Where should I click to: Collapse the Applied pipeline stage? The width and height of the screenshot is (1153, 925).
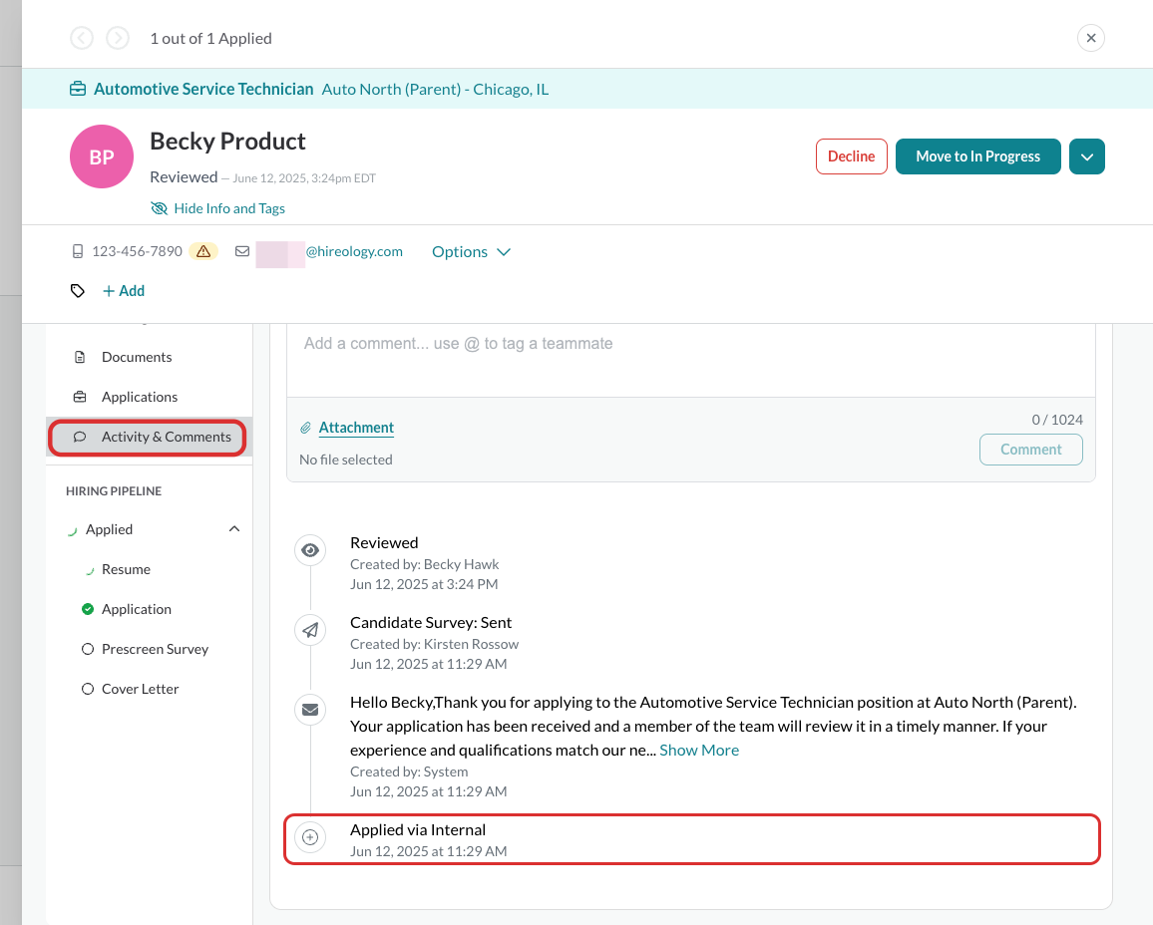[233, 529]
